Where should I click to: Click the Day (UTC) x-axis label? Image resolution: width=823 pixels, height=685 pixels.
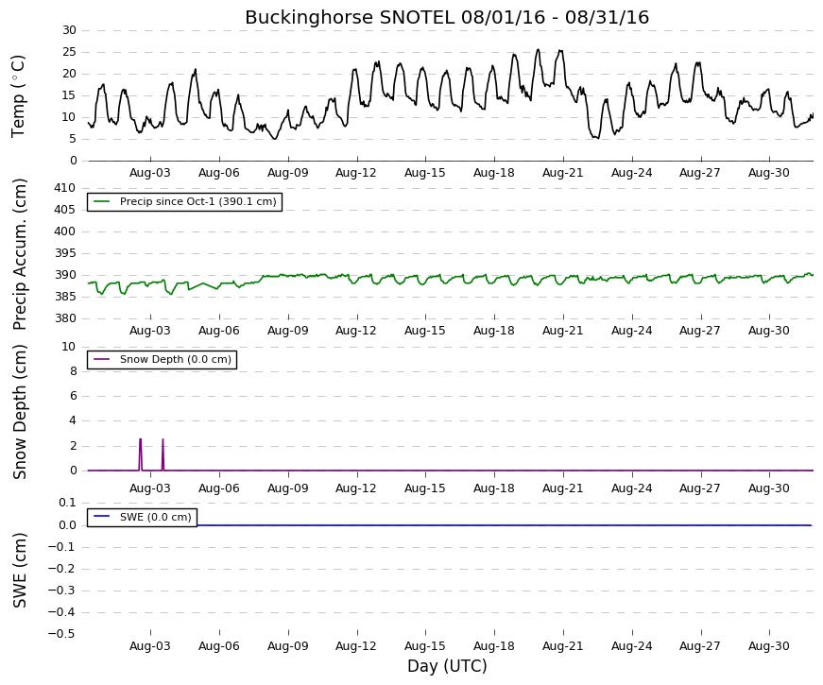point(447,666)
